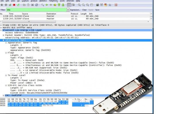Sort packets by the Protocol column
The height and width of the screenshot is (114, 172).
point(74,14)
